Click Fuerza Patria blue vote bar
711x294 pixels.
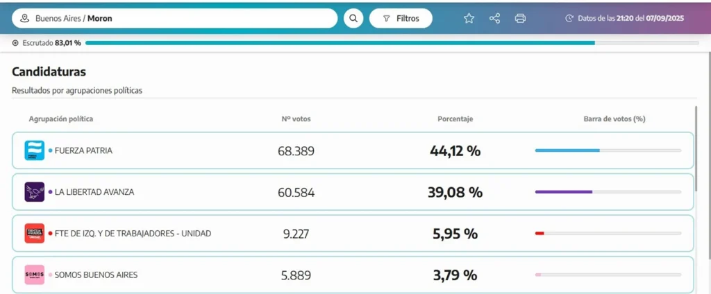pos(567,150)
